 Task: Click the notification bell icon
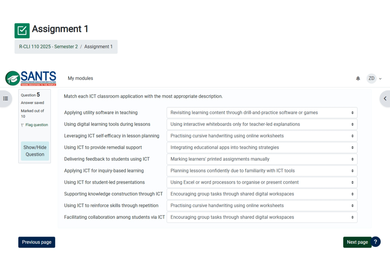click(358, 78)
